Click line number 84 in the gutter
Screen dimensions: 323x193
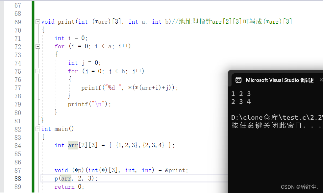[x=18, y=146]
